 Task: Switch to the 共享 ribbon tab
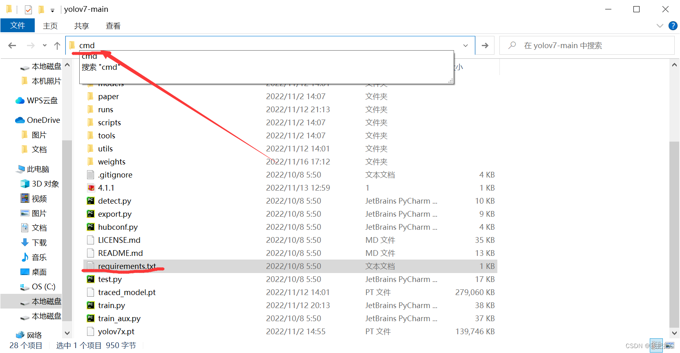(82, 26)
